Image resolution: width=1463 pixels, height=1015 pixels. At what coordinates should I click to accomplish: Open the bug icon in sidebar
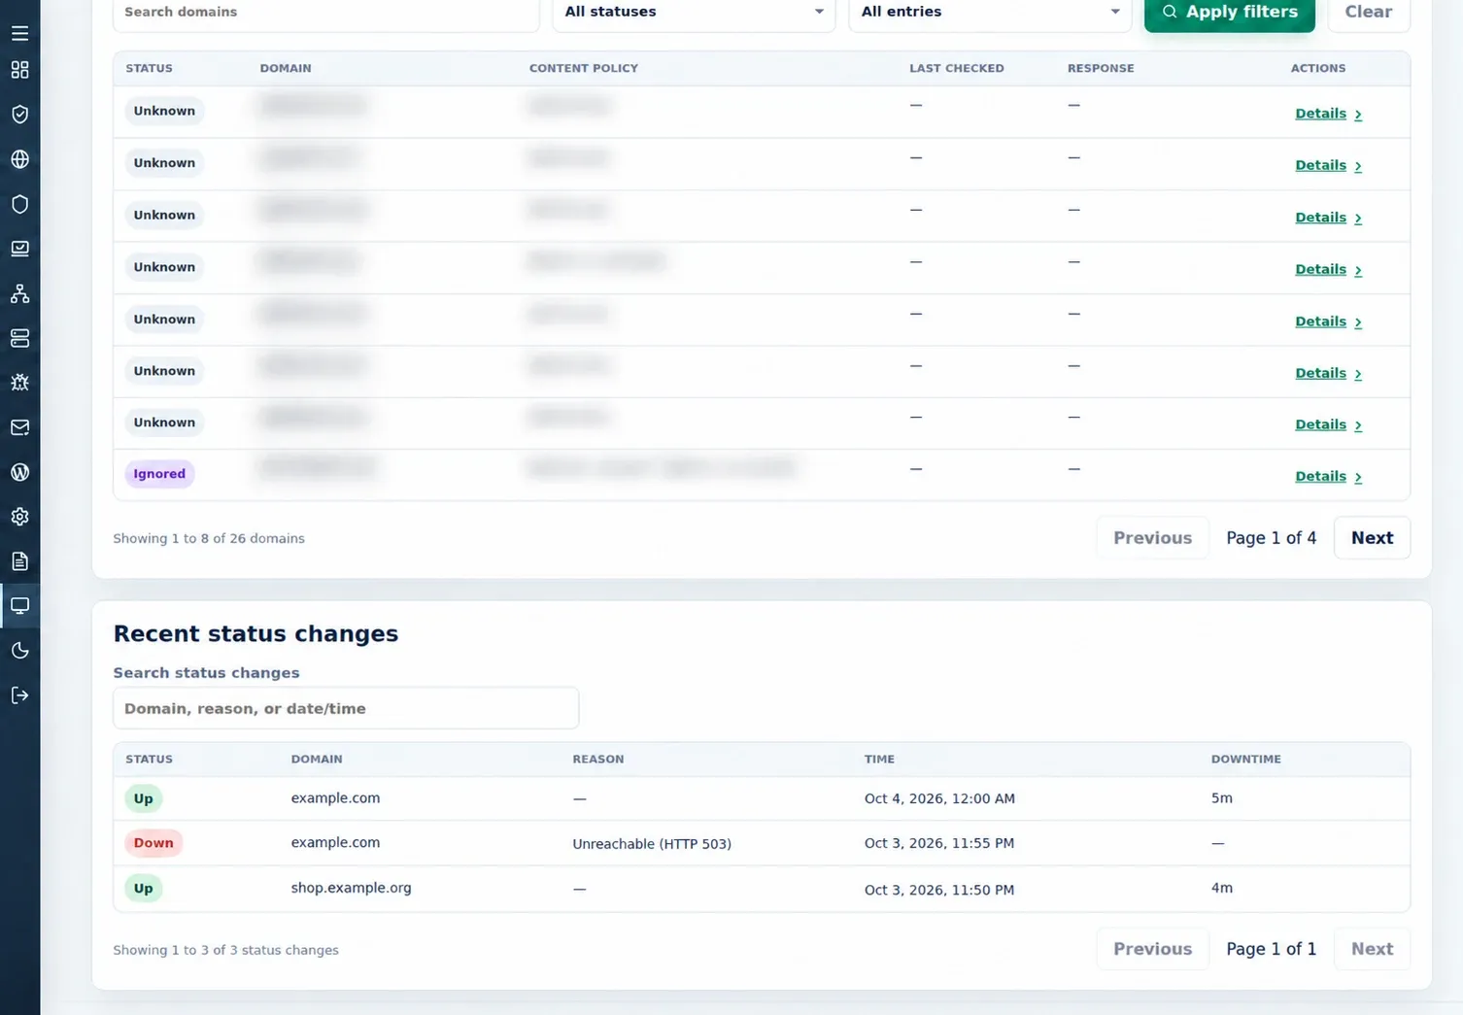[x=19, y=383]
